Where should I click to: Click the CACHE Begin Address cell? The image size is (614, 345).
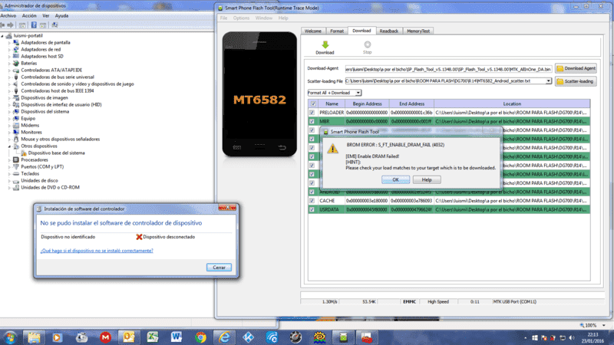click(367, 201)
